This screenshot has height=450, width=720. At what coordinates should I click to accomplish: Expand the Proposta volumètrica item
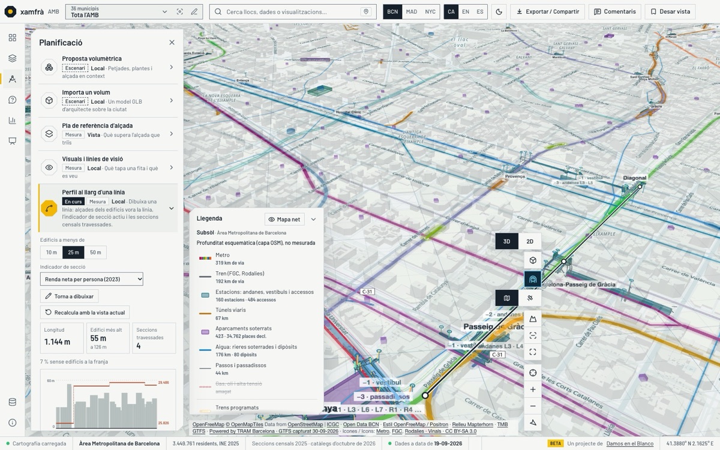[x=109, y=67]
